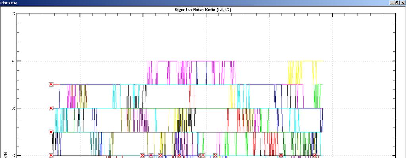Select first red X marker on the 40 line
The height and width of the screenshot is (158, 406).
[51, 156]
